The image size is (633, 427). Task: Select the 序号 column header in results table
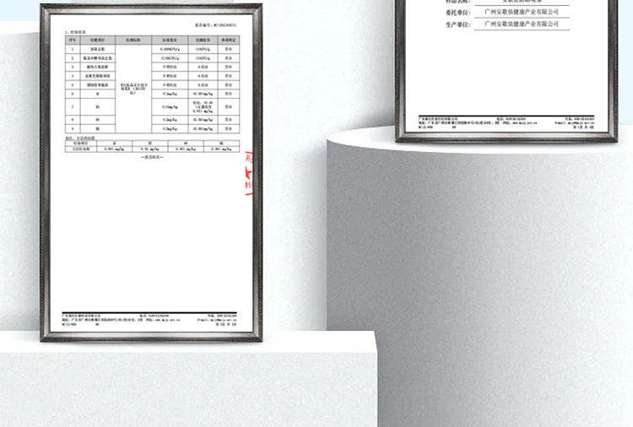[x=73, y=40]
